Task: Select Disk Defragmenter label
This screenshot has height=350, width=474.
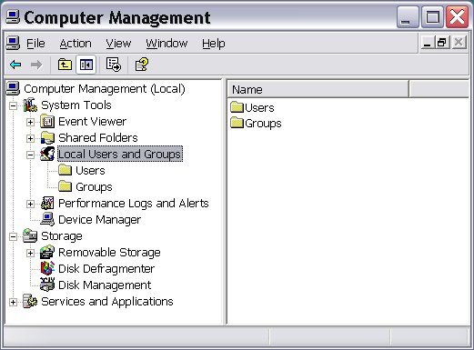Action: (106, 269)
